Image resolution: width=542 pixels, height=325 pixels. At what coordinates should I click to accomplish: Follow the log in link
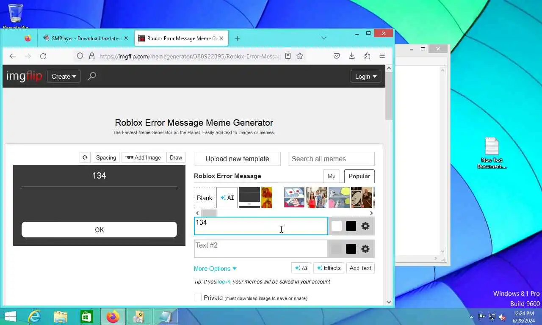[x=224, y=282]
